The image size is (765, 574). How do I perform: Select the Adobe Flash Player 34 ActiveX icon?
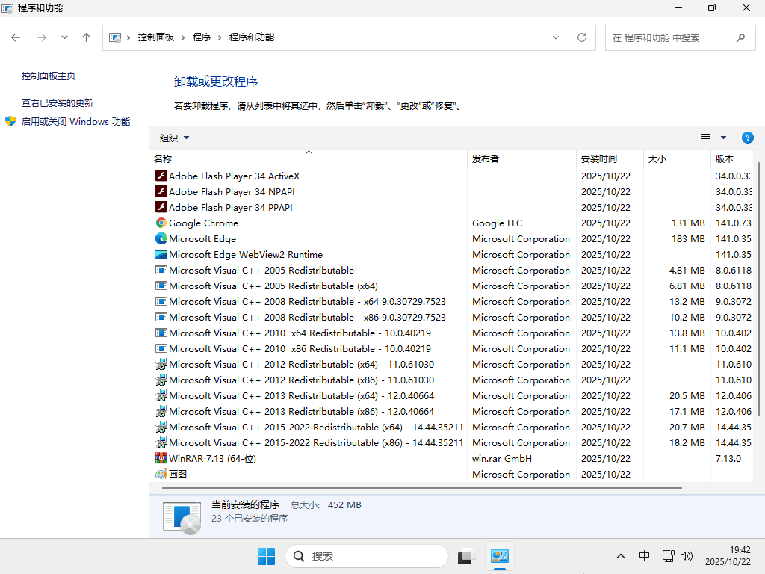pos(161,176)
